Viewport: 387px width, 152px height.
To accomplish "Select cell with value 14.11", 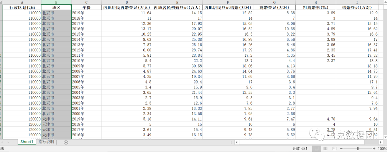I will [x=177, y=119].
